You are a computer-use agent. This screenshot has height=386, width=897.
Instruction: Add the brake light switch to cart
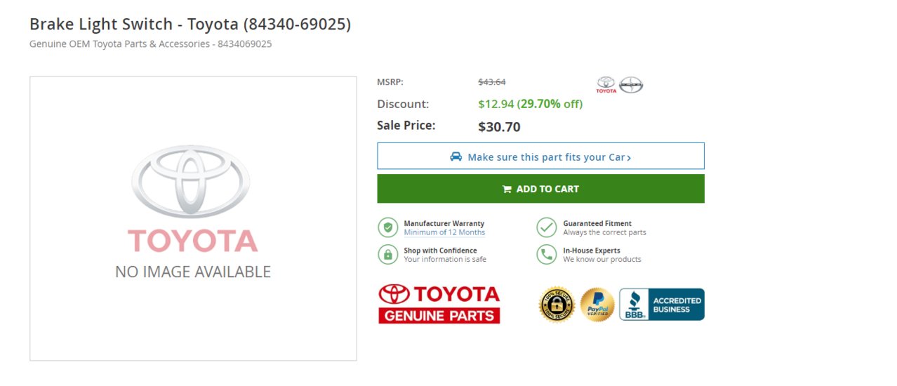540,189
